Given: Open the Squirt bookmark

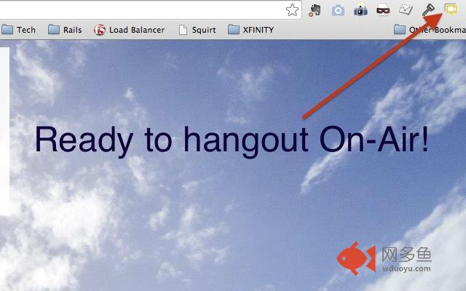Looking at the screenshot, I should [197, 30].
